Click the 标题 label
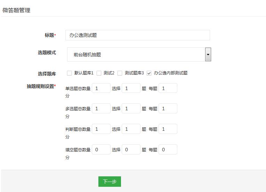Screen dimensions: 266x192 coord(50,35)
